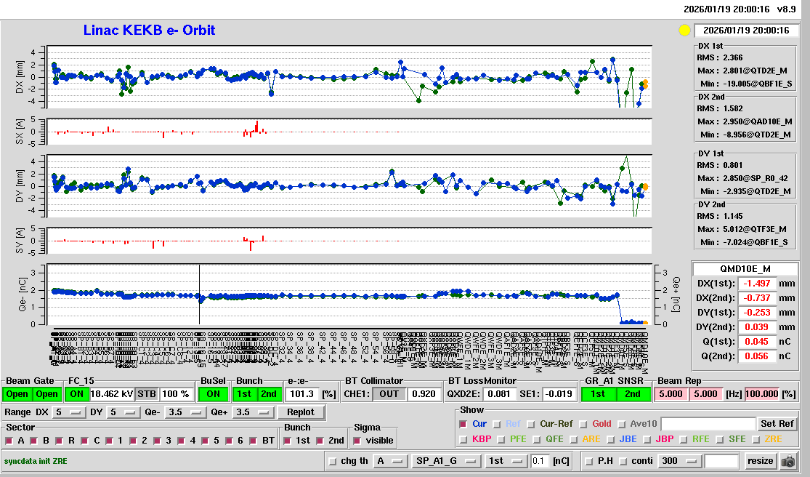
Task: Click the nC threshold input field
Action: [540, 461]
